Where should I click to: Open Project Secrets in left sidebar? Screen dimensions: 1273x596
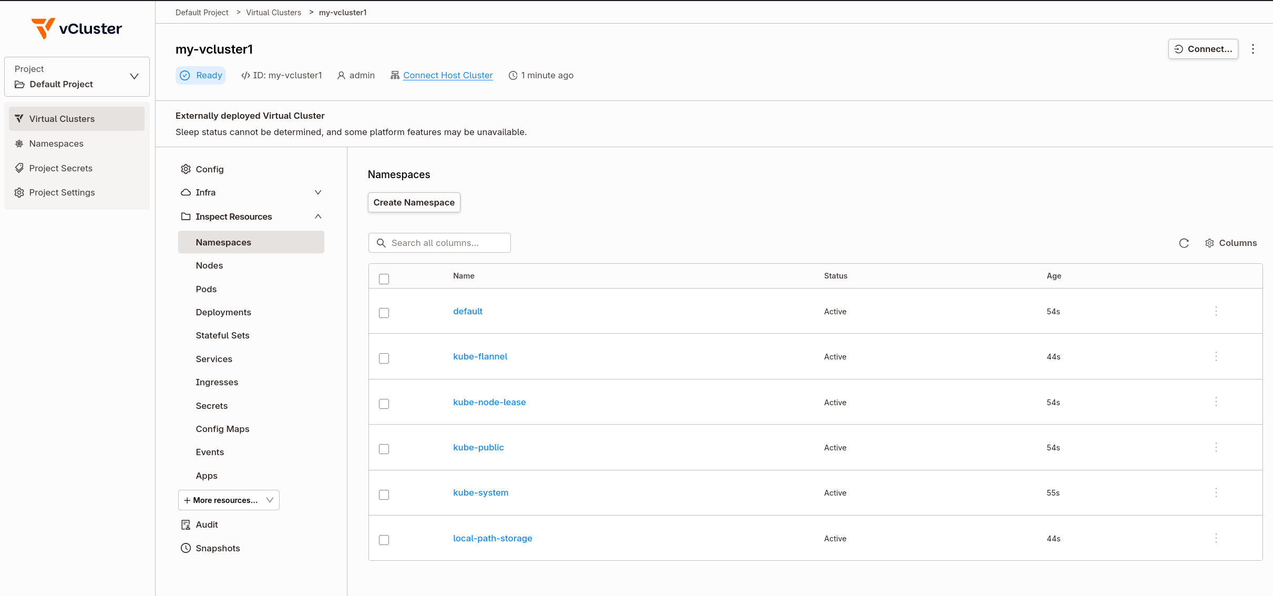coord(60,168)
